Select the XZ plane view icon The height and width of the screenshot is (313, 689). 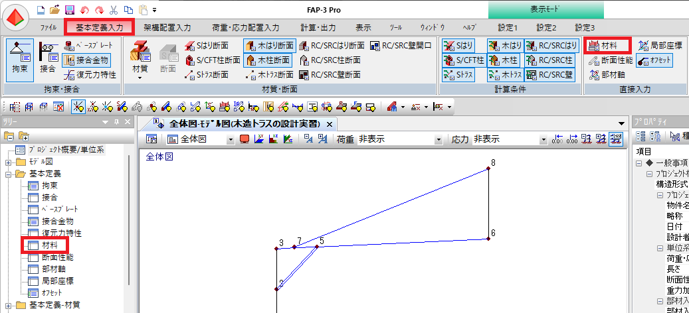coord(274,139)
